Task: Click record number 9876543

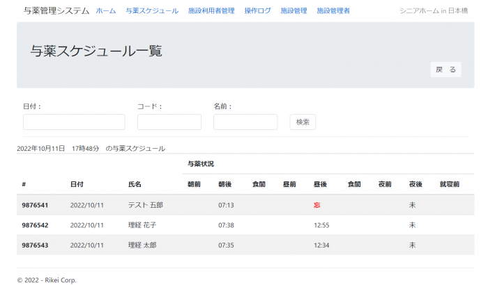Action: coord(35,245)
